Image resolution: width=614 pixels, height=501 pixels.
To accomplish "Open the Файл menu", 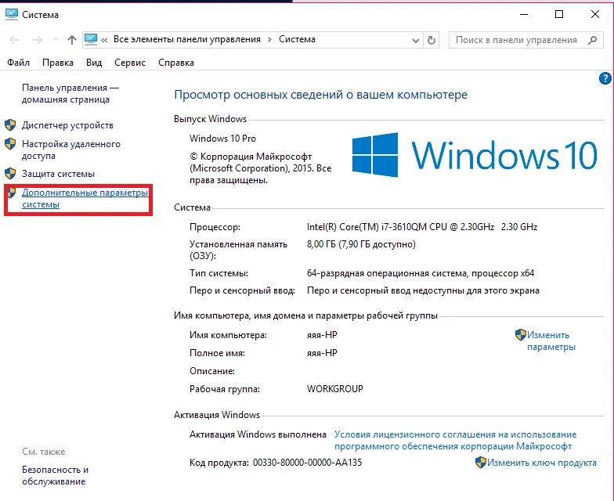I will pyautogui.click(x=19, y=63).
